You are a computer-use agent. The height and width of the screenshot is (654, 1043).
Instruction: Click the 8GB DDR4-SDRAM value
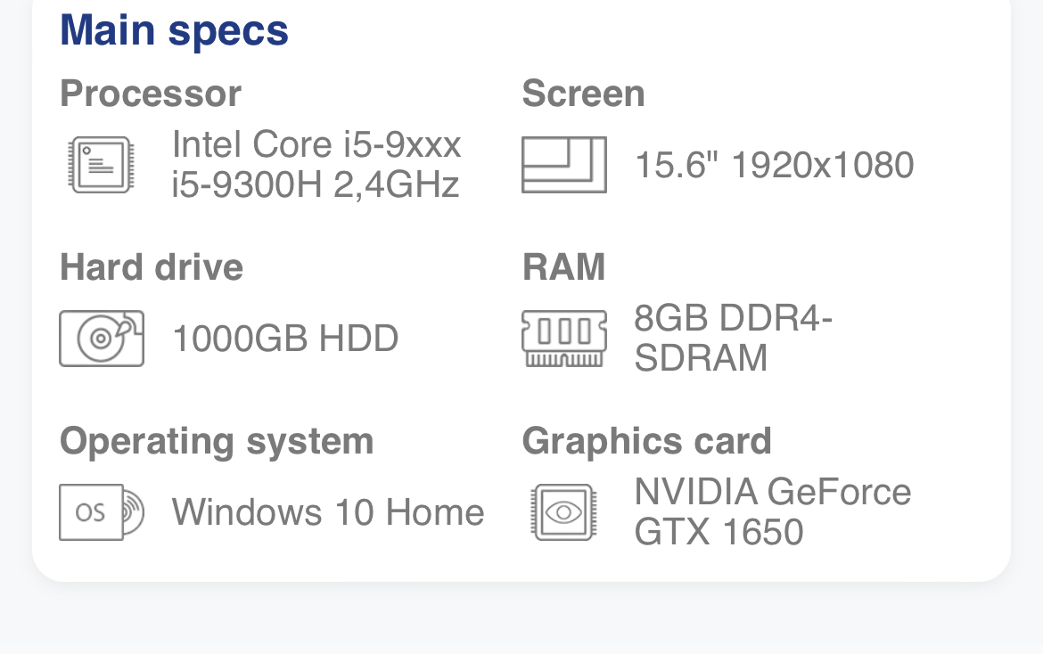coord(733,338)
